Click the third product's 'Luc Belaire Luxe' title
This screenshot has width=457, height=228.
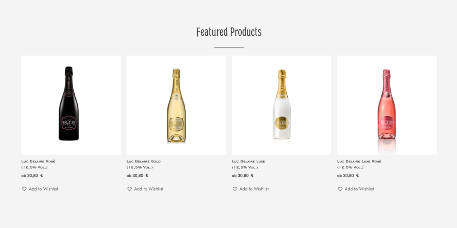[x=249, y=161]
